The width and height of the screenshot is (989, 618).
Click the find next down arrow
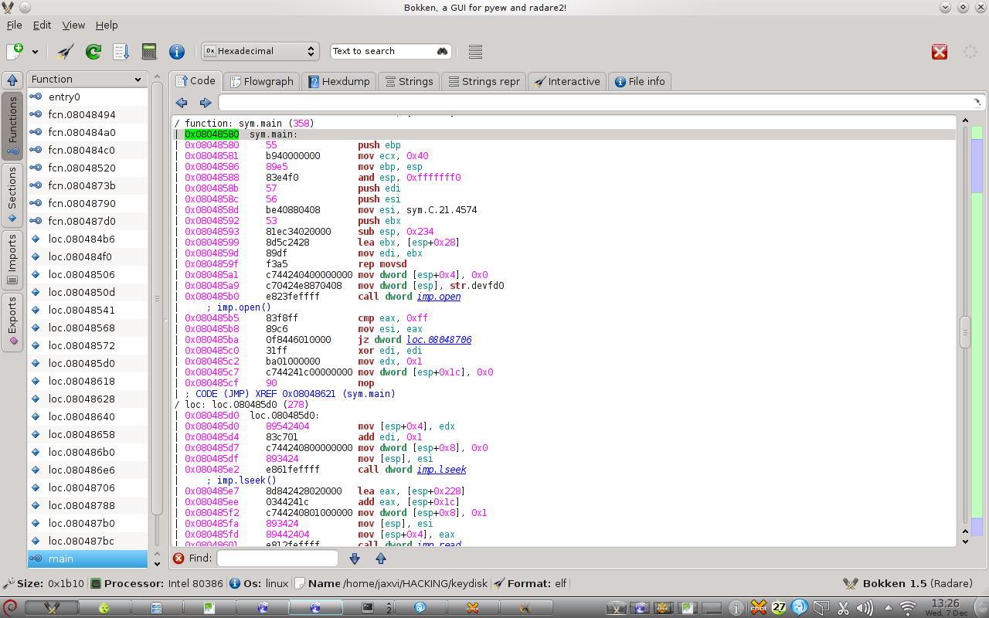(355, 559)
